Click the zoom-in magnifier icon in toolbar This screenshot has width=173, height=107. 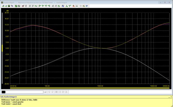click(x=53, y=6)
